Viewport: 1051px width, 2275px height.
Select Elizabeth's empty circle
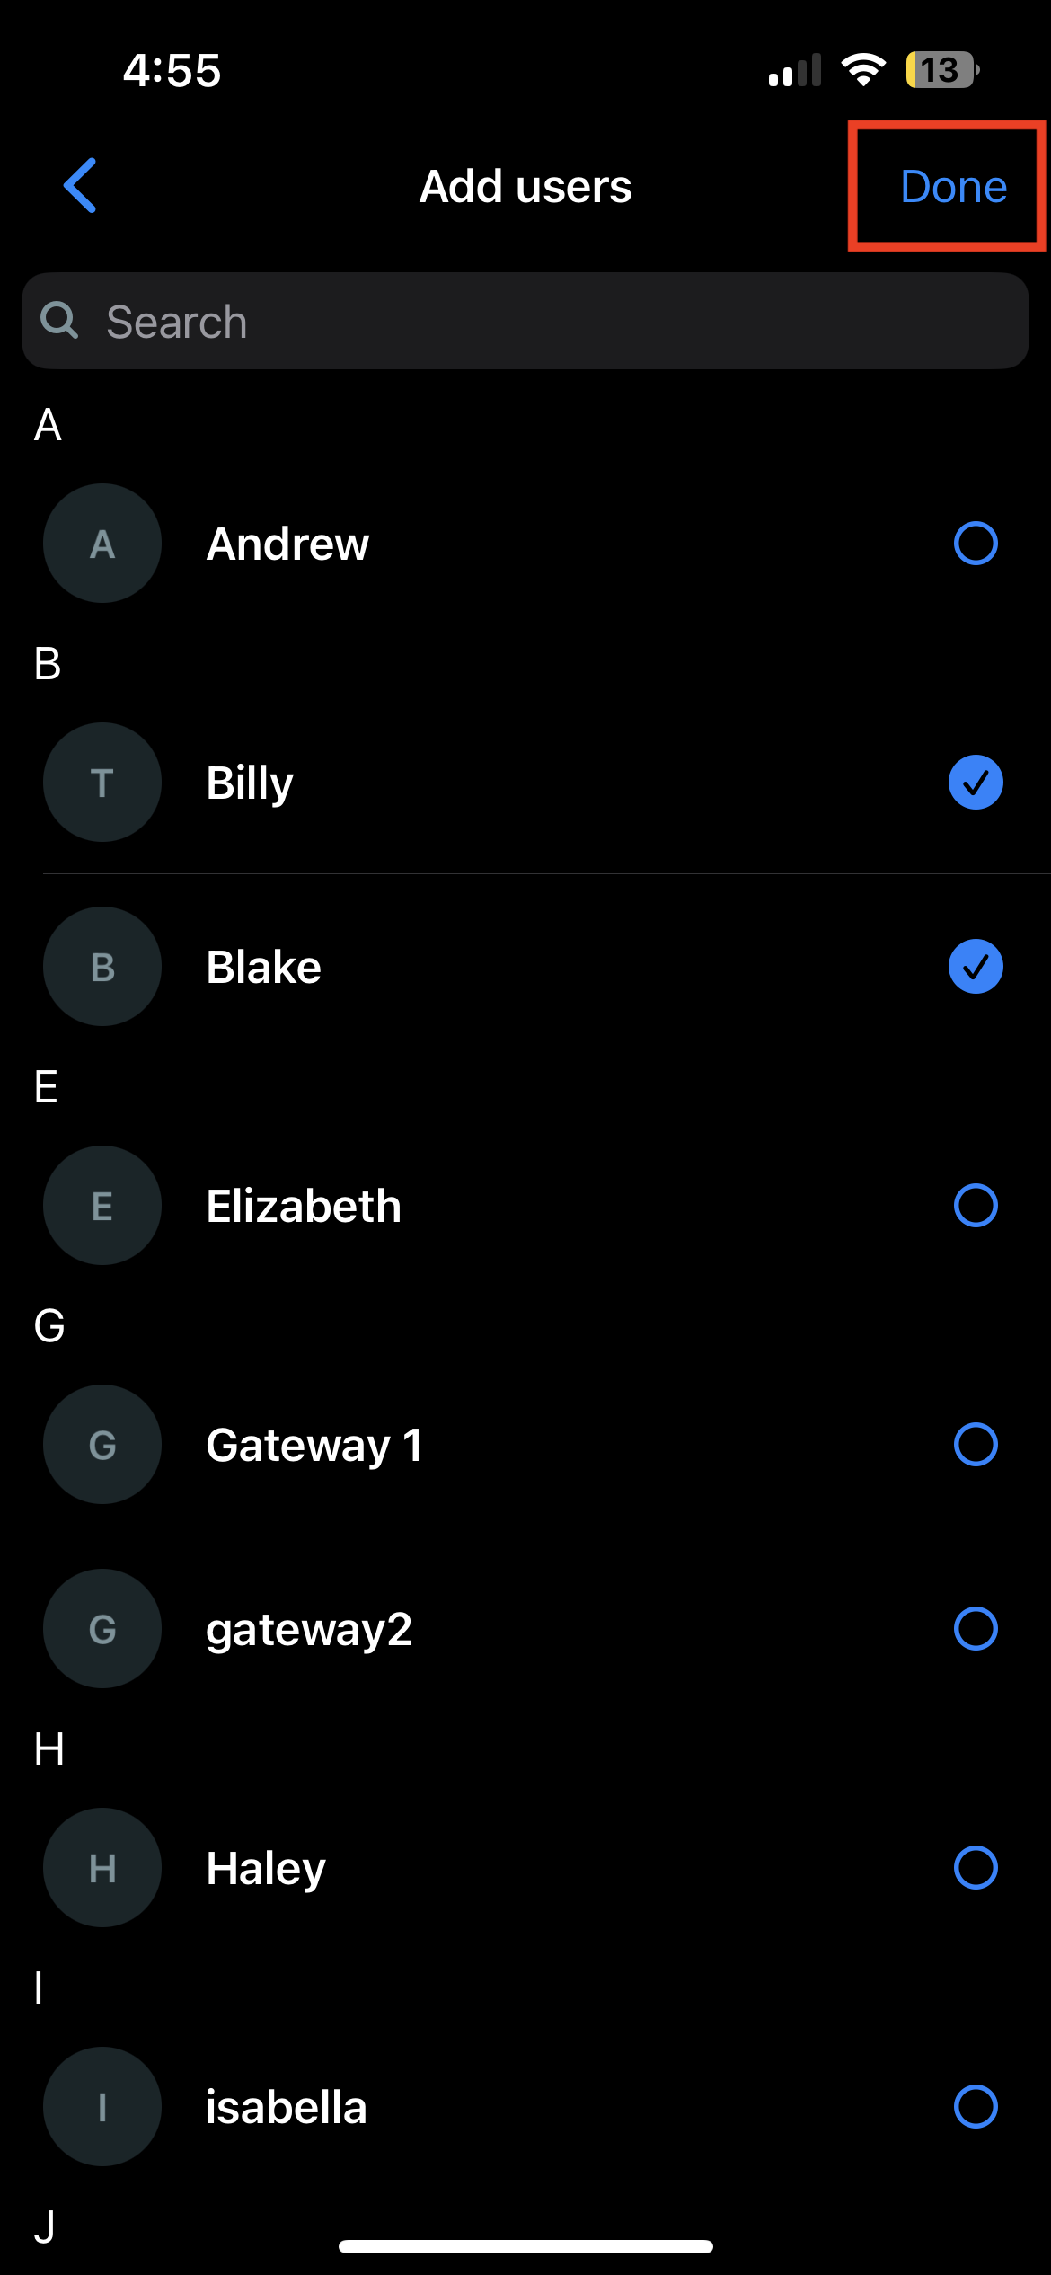coord(975,1206)
